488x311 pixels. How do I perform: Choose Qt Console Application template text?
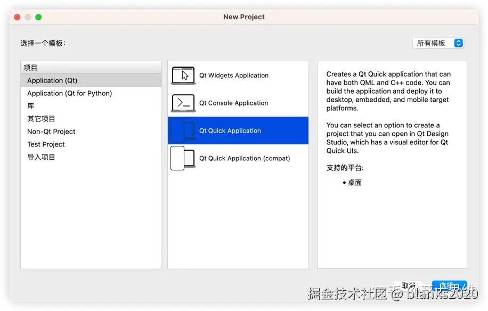tap(233, 103)
